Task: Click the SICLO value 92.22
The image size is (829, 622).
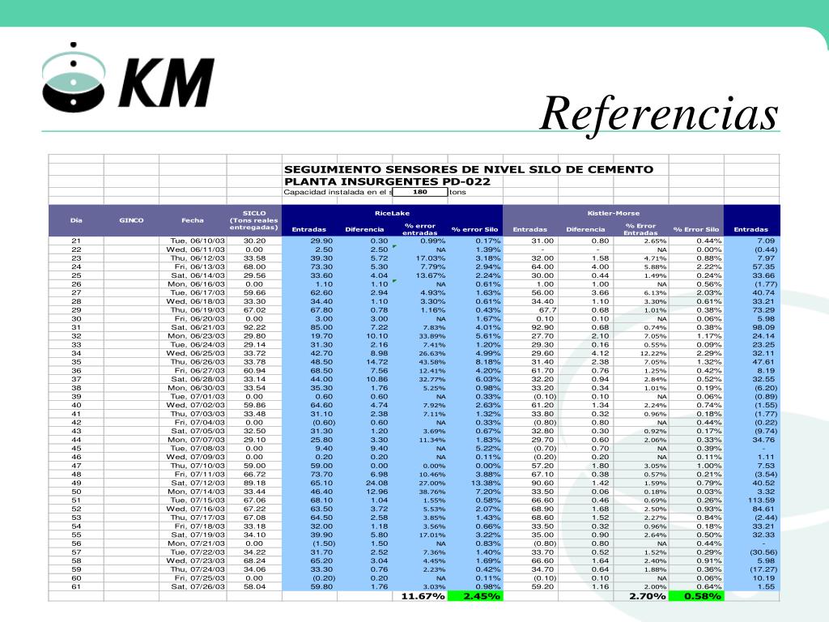Action: coord(254,327)
